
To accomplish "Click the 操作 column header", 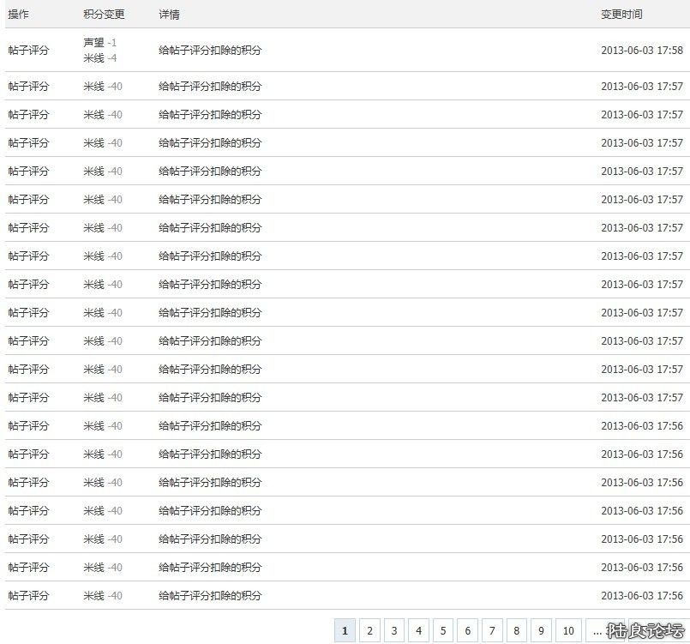I will (20, 14).
